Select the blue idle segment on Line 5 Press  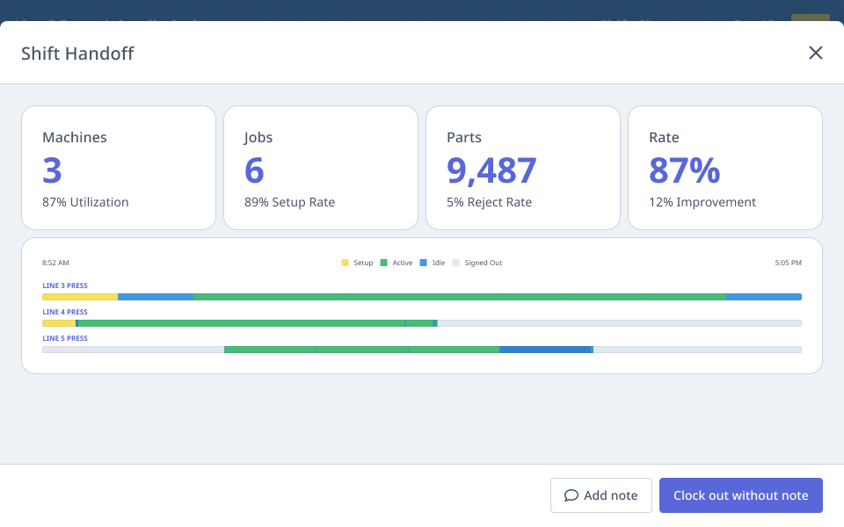click(x=545, y=350)
